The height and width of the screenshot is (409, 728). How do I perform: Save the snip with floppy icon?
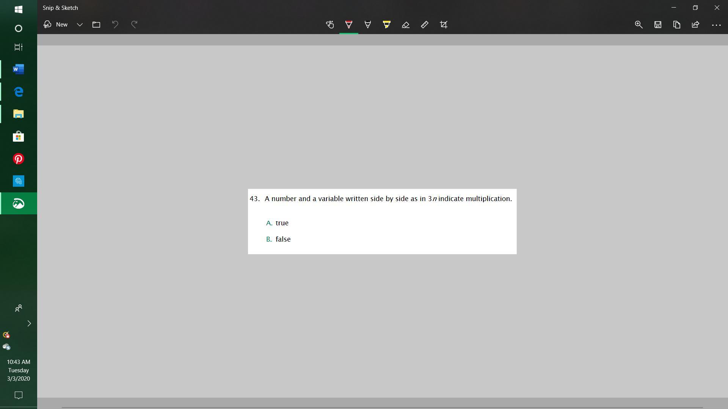click(x=657, y=25)
